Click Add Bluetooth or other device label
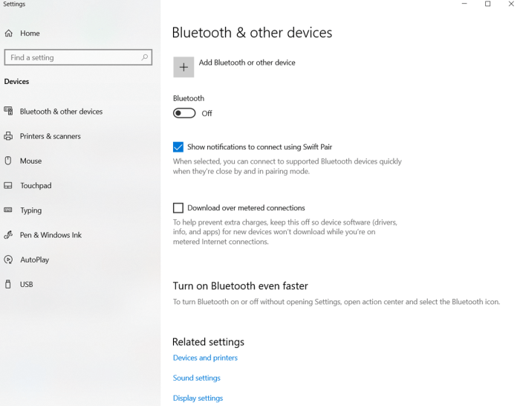 point(247,62)
